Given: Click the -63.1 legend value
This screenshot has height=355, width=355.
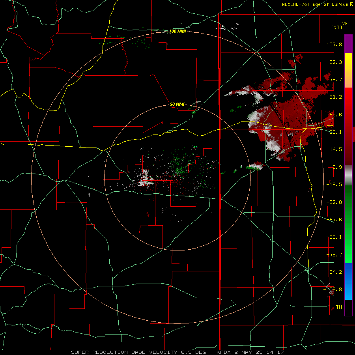Looking at the screenshot, I should tap(334, 237).
